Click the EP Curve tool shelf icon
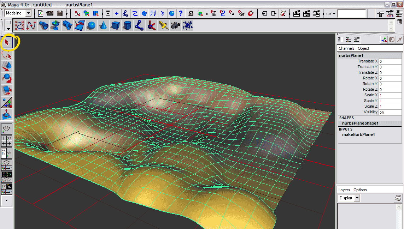 coord(31,25)
